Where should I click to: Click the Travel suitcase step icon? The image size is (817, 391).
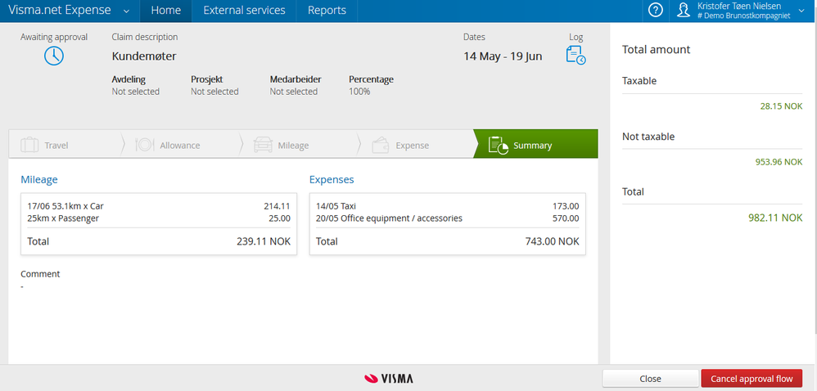pyautogui.click(x=30, y=145)
